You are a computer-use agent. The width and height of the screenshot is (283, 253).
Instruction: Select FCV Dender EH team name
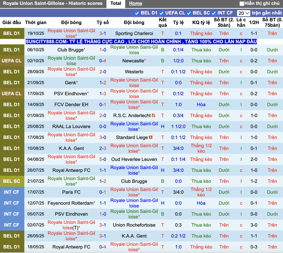click(71, 105)
